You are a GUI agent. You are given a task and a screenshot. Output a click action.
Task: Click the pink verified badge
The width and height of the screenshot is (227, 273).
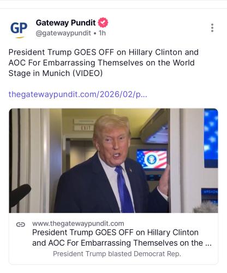click(103, 22)
